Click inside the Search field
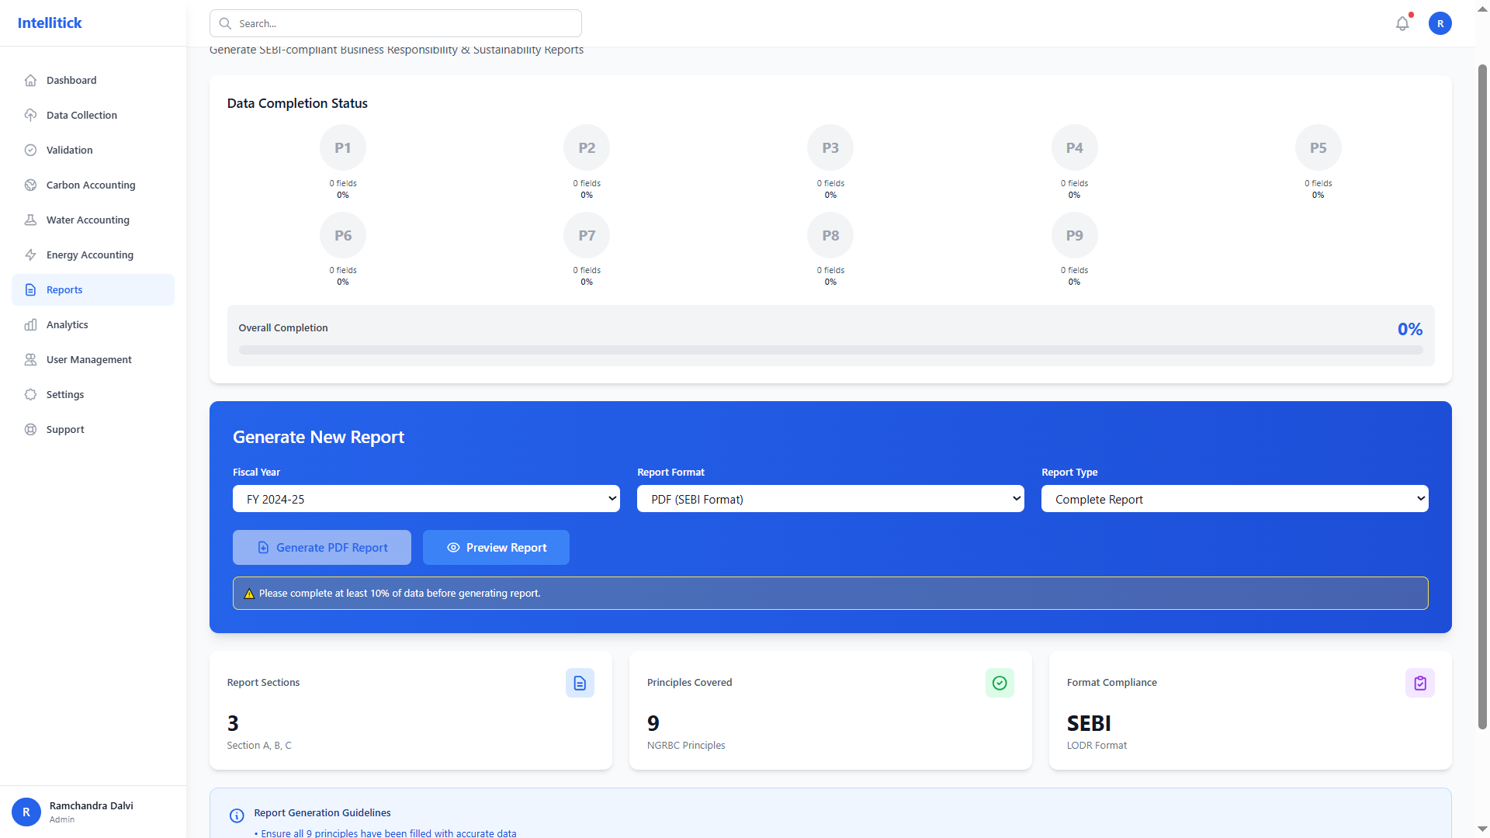Image resolution: width=1490 pixels, height=838 pixels. coord(396,23)
